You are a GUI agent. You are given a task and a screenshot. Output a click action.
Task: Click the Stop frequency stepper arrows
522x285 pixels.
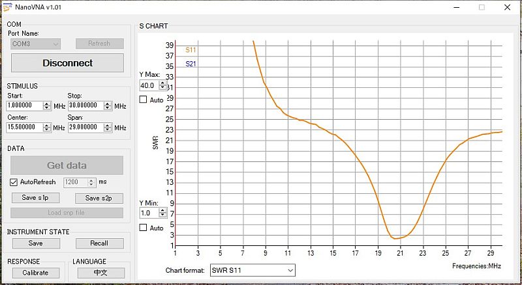[108, 105]
